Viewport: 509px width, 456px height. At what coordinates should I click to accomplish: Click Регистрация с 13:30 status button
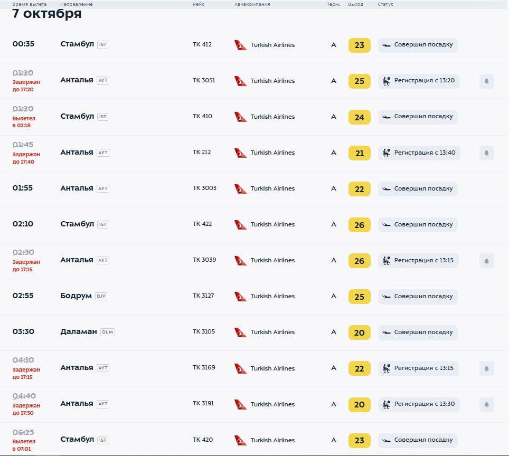(419, 404)
